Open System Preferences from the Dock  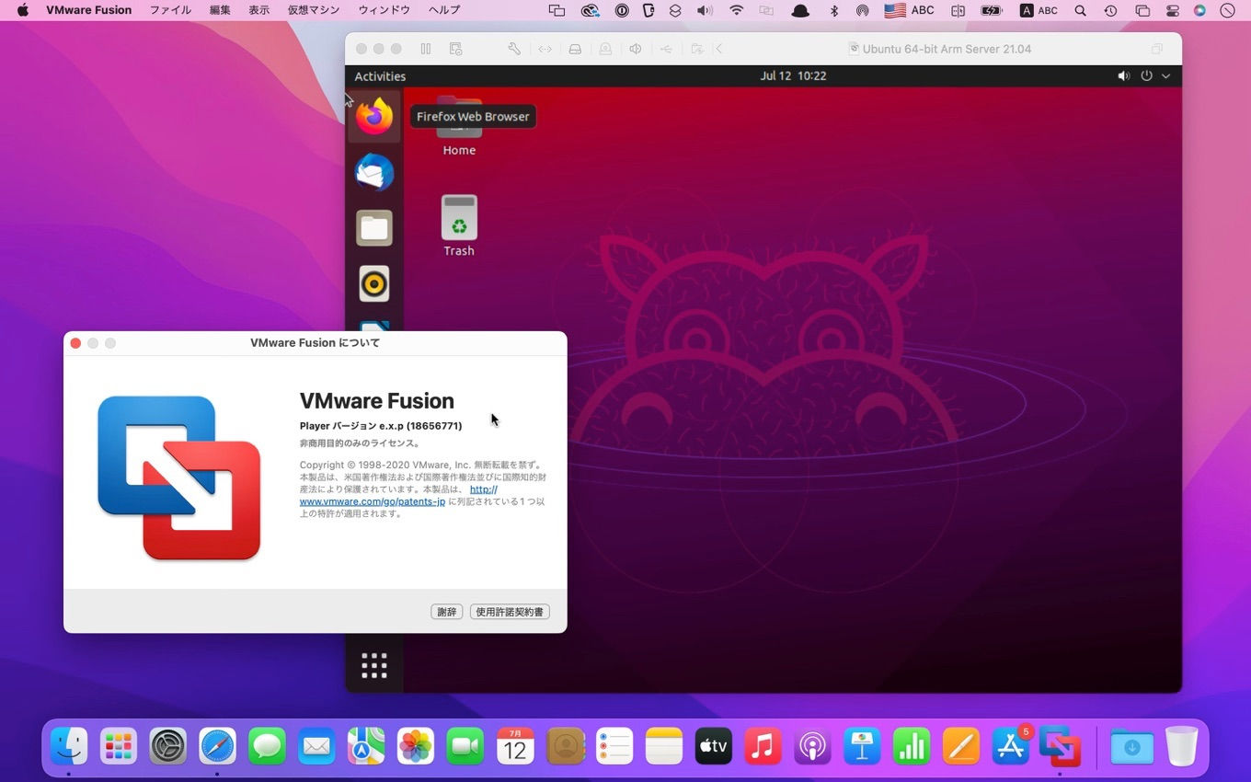point(168,746)
